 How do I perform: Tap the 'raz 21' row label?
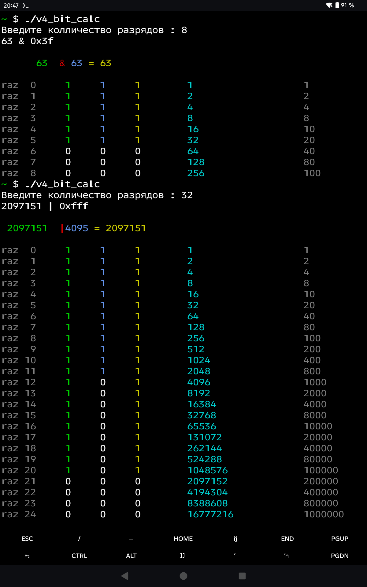[19, 481]
